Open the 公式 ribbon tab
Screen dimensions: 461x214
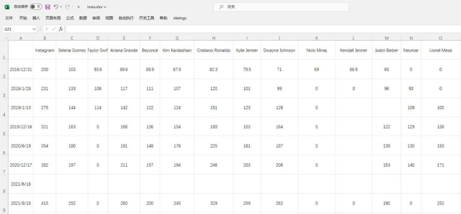point(70,18)
